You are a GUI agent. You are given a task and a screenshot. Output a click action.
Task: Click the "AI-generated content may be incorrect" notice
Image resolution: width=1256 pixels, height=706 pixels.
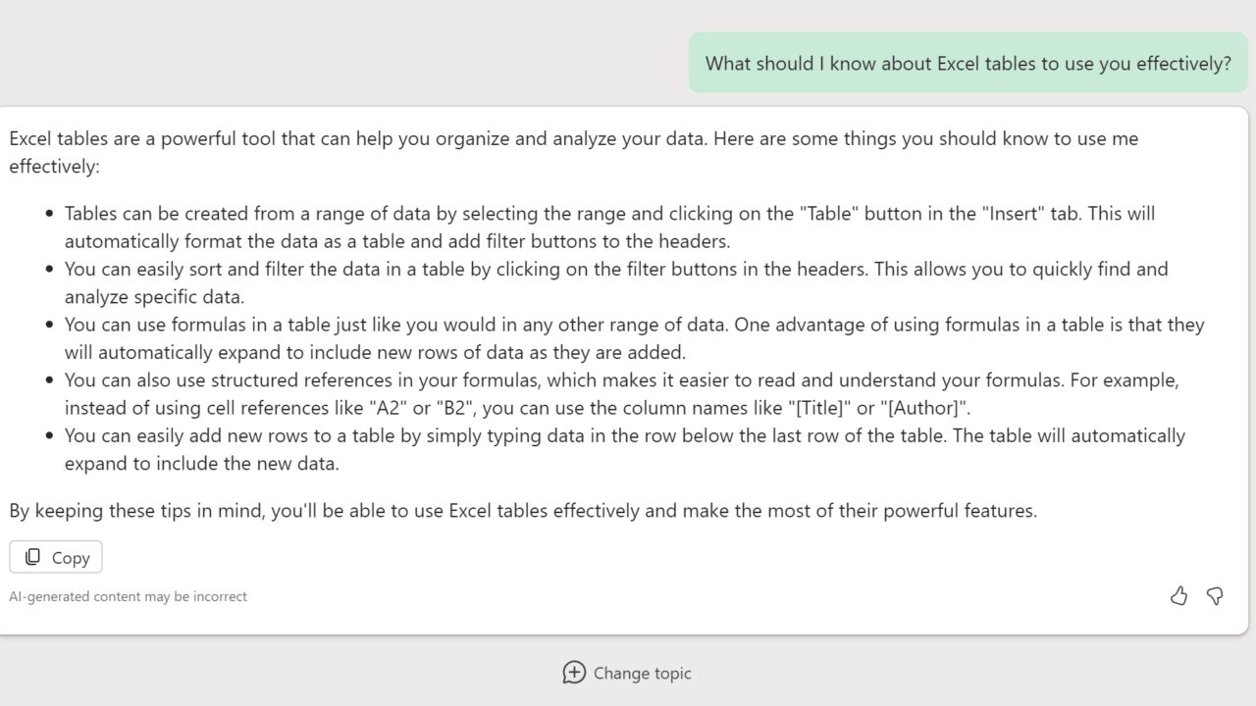coord(128,596)
